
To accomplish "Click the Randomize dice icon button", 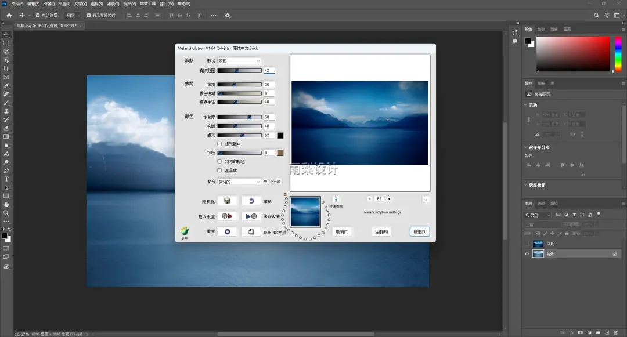I will pyautogui.click(x=227, y=201).
